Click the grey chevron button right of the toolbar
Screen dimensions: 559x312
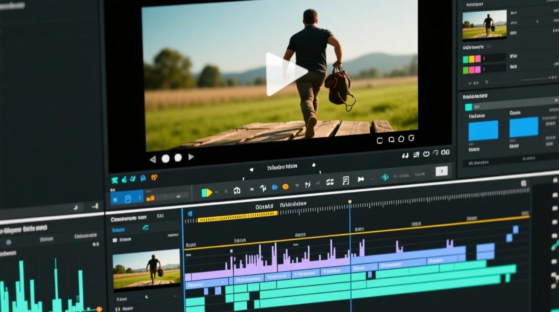(x=441, y=171)
